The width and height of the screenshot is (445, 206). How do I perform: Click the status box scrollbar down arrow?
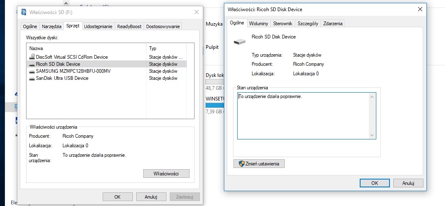click(372, 135)
